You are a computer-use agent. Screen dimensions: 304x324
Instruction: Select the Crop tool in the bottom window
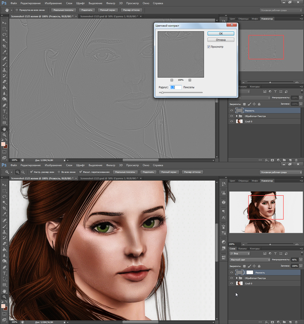pyautogui.click(x=4, y=208)
